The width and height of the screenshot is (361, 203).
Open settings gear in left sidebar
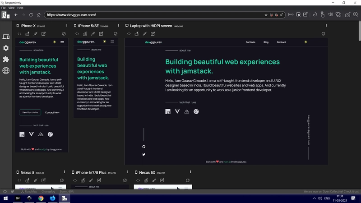pyautogui.click(x=6, y=48)
